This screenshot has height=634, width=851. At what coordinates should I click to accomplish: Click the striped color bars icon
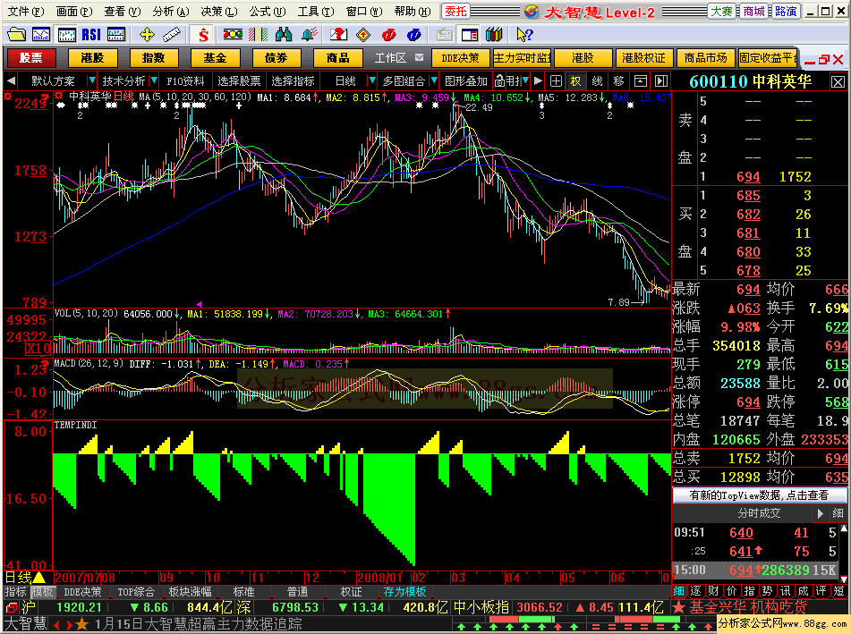tap(259, 35)
